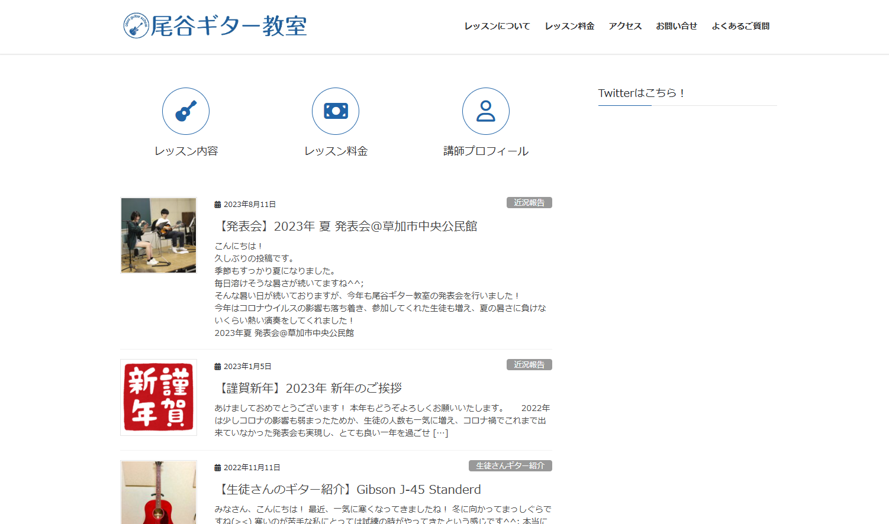Open the お問い合せ page

tap(677, 26)
